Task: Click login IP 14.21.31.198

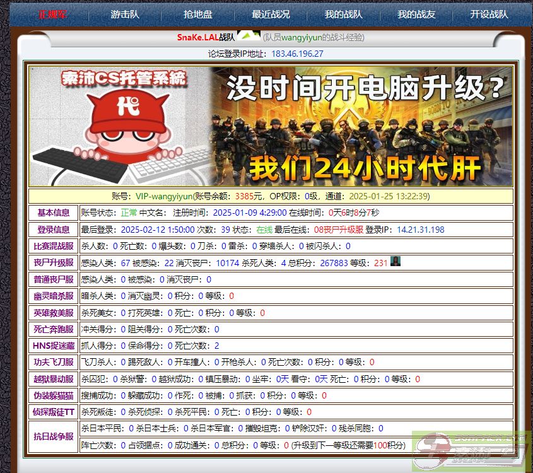Action: [421, 230]
